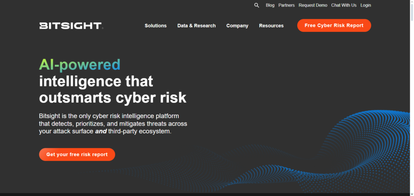This screenshot has height=196, width=414.
Task: Expand the Data & Research menu
Action: (x=196, y=25)
